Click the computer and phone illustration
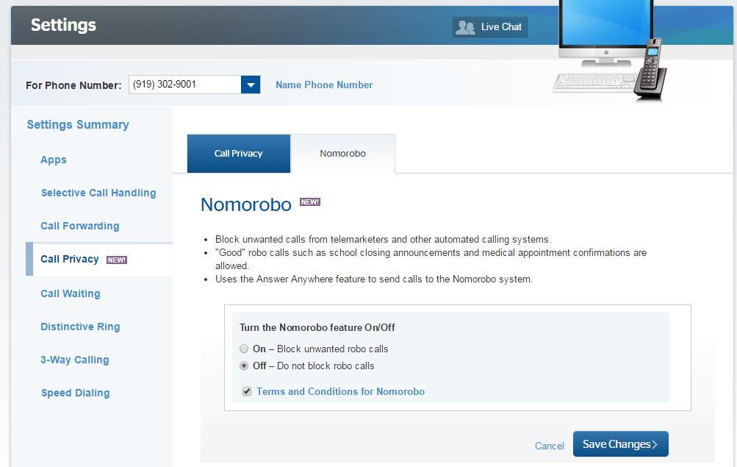 point(611,51)
